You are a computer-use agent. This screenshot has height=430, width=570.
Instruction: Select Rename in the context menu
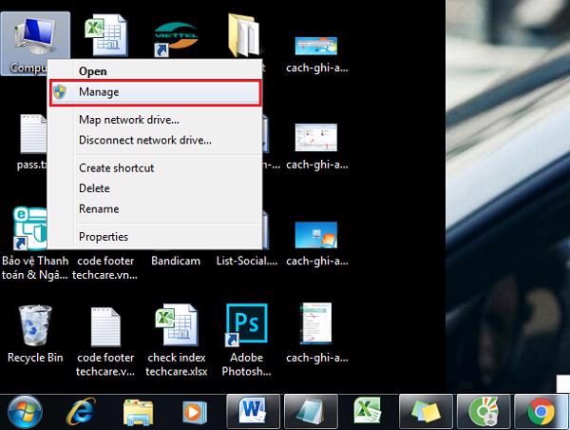pyautogui.click(x=99, y=209)
